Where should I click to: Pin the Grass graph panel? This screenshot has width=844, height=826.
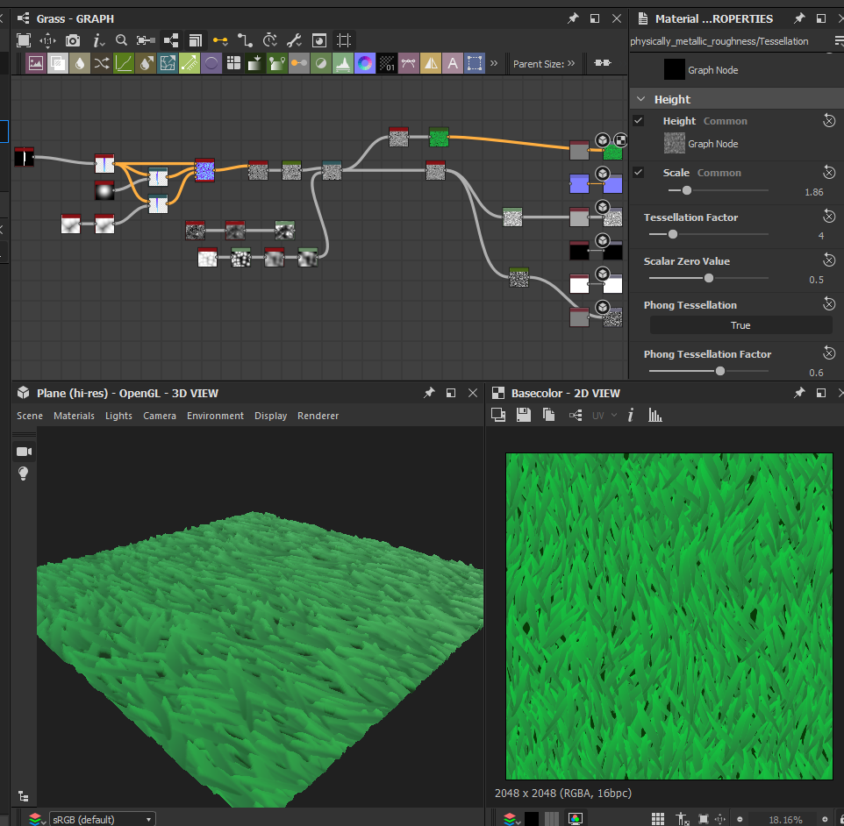572,18
